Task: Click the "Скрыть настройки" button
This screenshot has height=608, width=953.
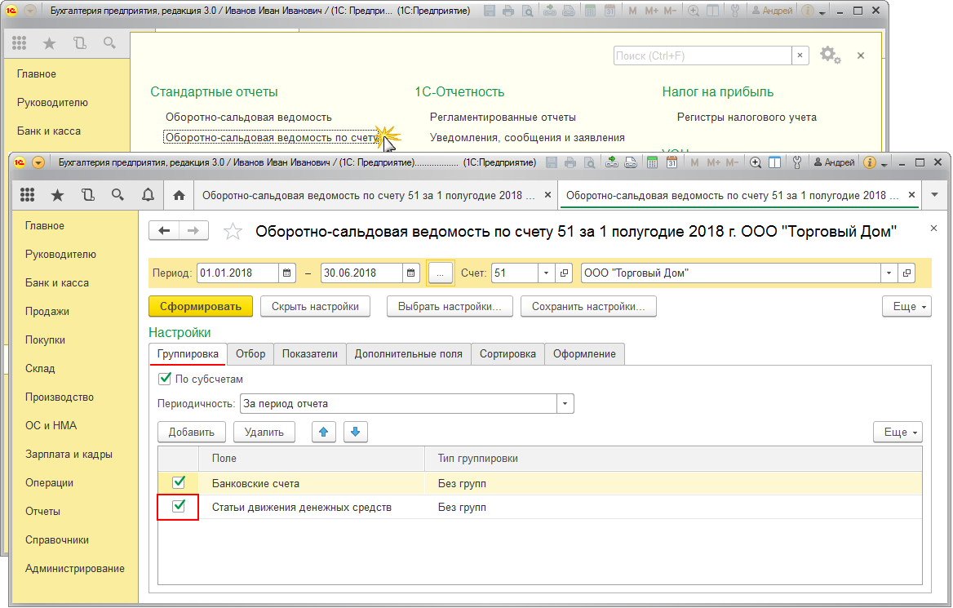Action: [315, 307]
